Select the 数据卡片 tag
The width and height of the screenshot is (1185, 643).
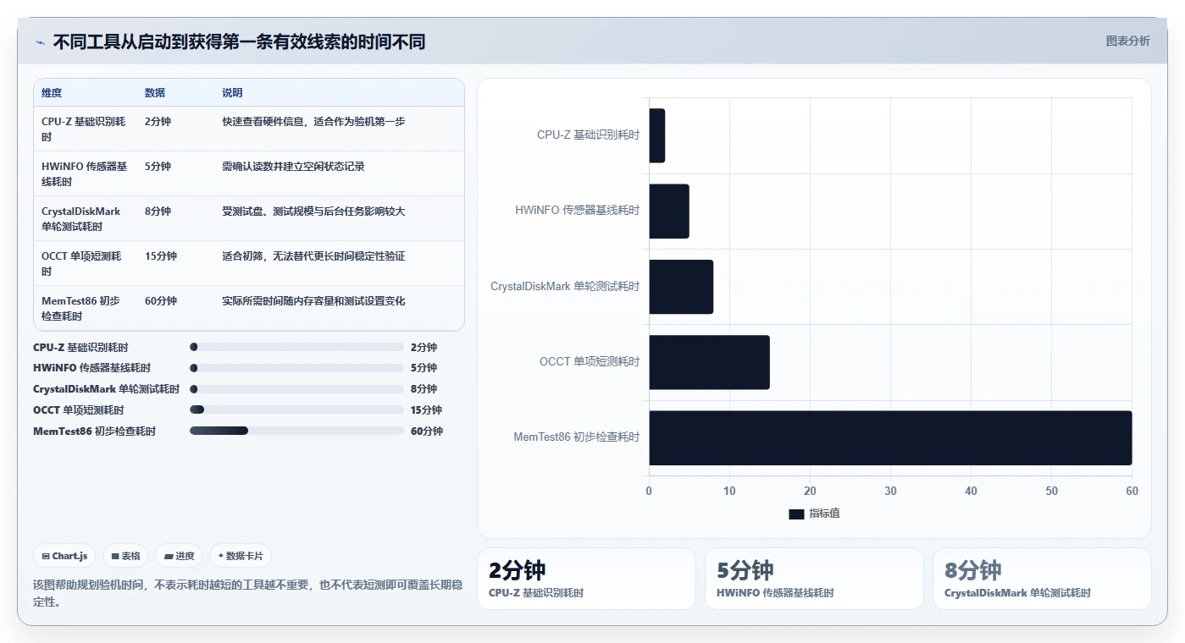pos(241,556)
